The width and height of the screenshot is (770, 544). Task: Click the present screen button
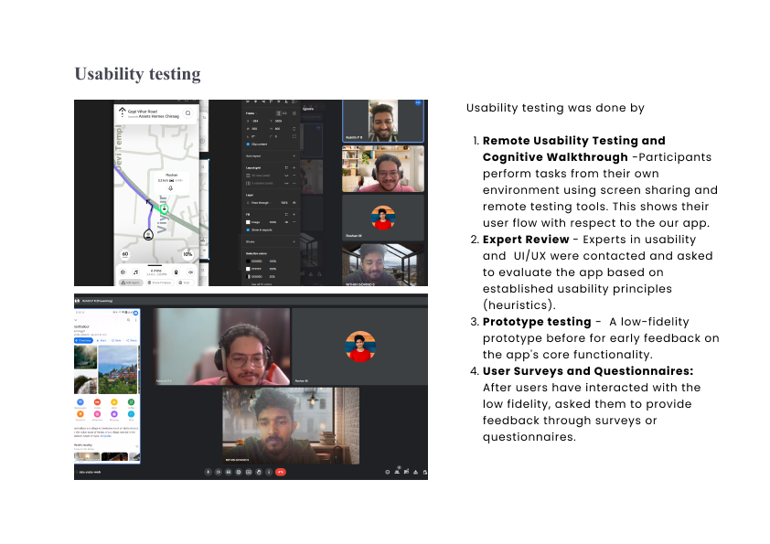[249, 472]
